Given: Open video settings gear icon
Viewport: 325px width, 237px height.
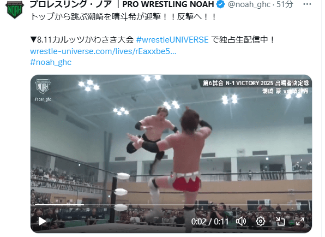Looking at the screenshot, I should 261,221.
